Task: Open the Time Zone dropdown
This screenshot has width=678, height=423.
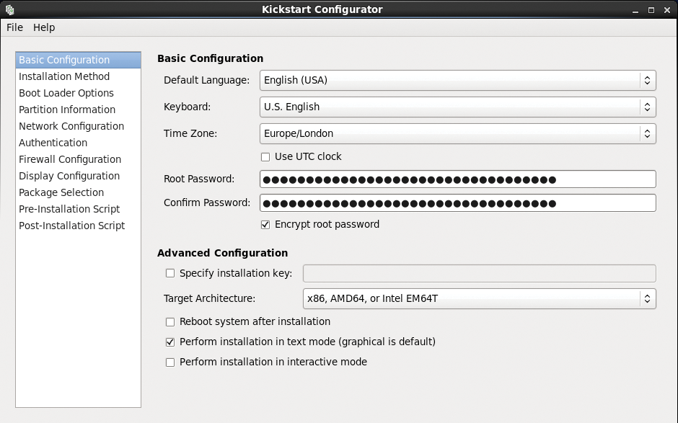Action: 457,133
